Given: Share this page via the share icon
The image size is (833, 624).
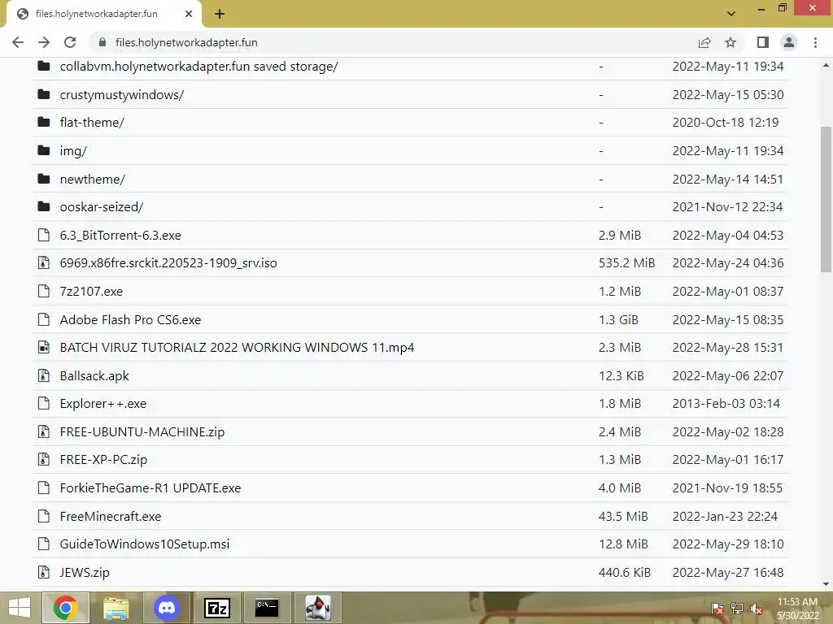Looking at the screenshot, I should click(x=704, y=42).
